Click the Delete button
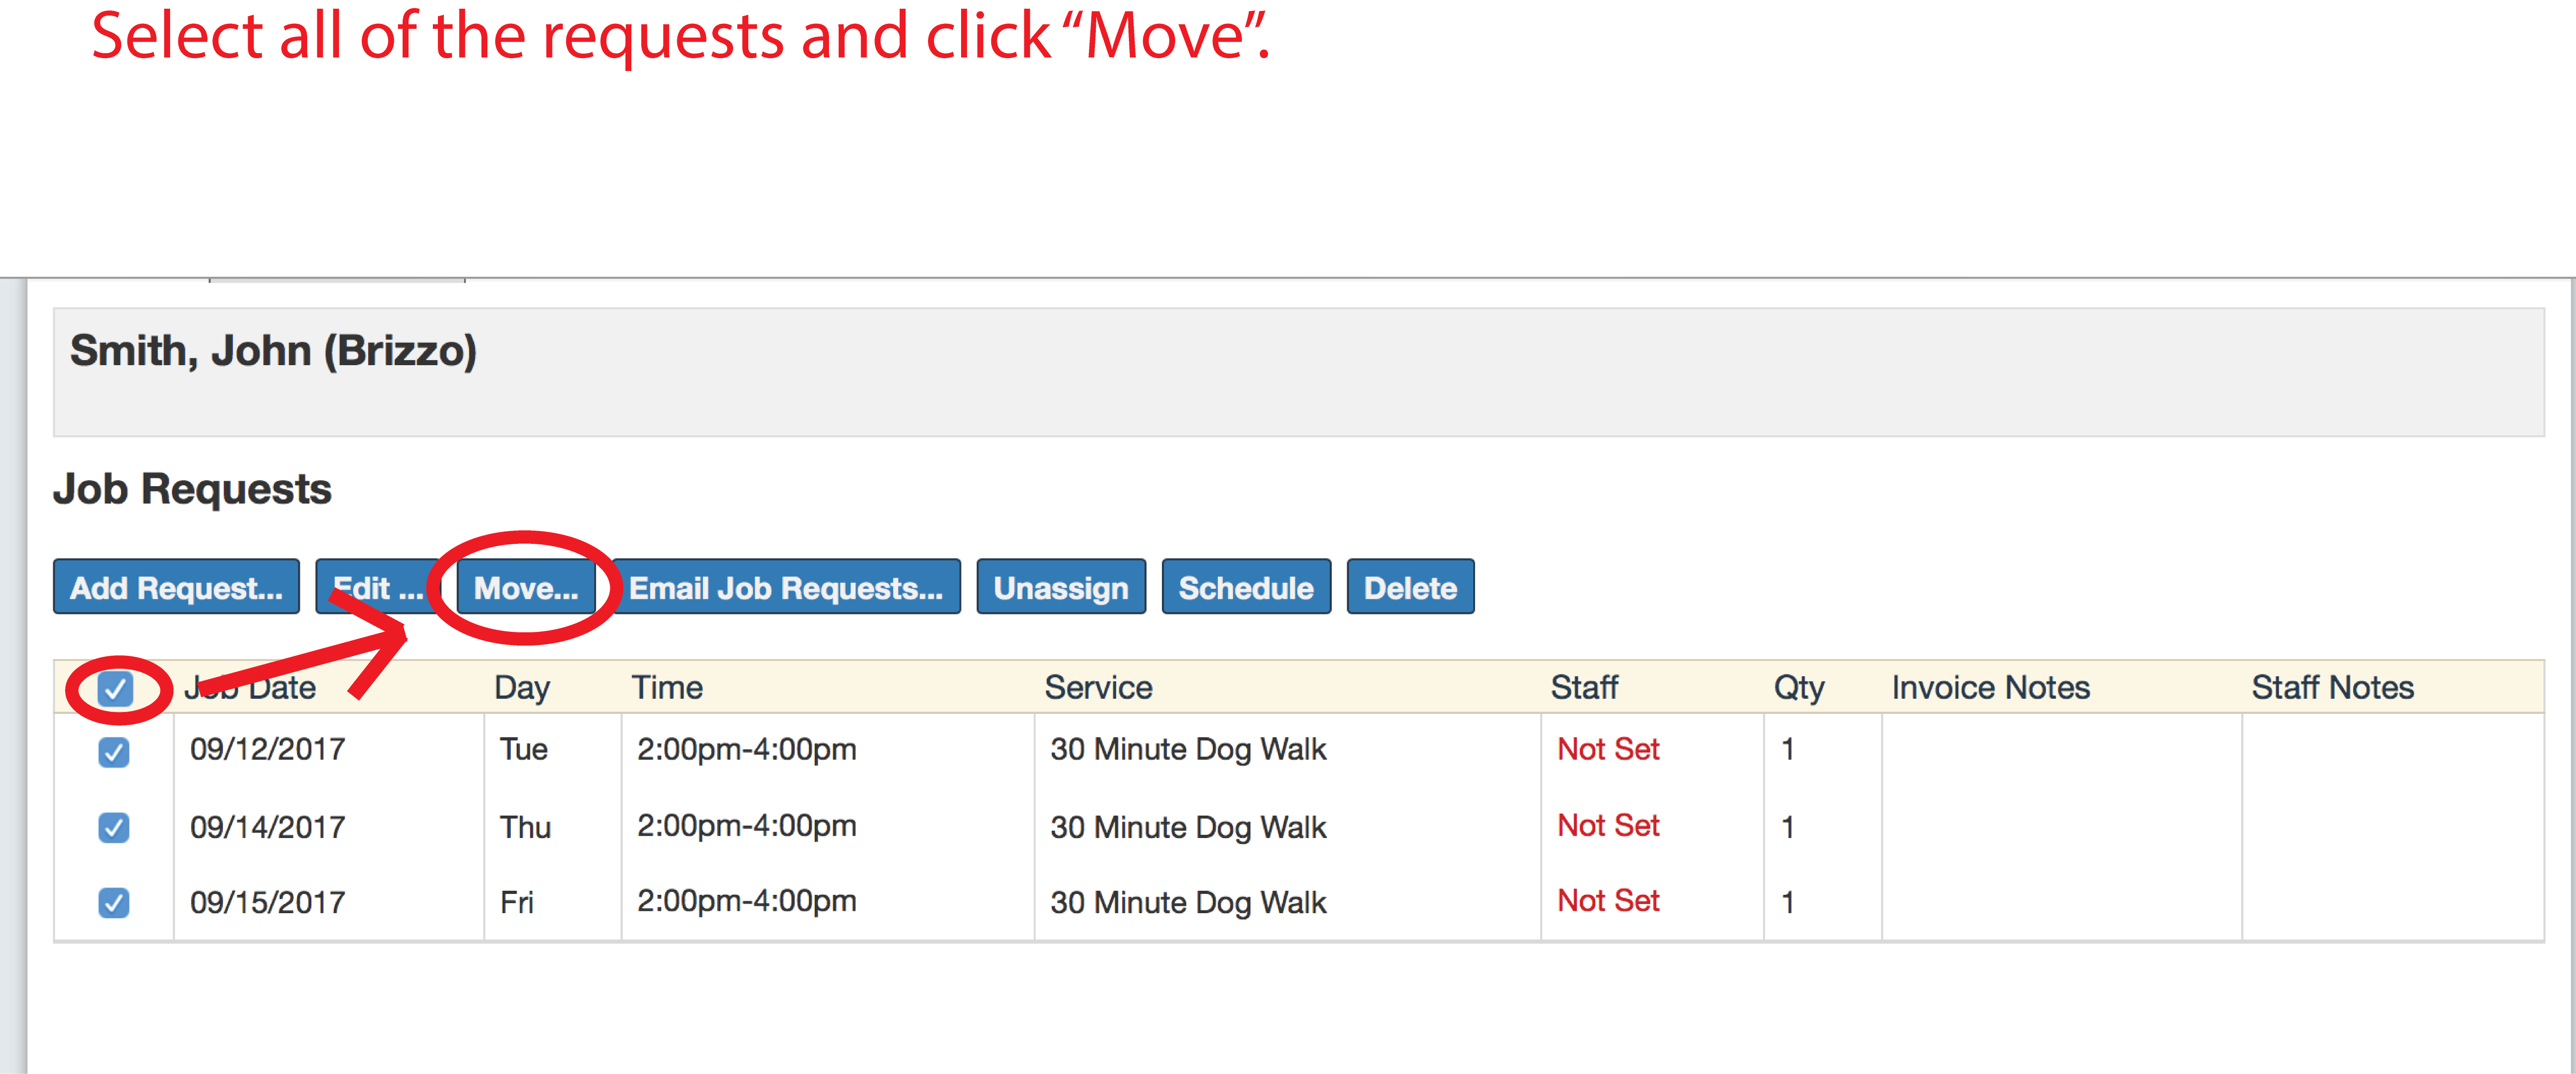This screenshot has width=2576, height=1074. click(x=1410, y=587)
